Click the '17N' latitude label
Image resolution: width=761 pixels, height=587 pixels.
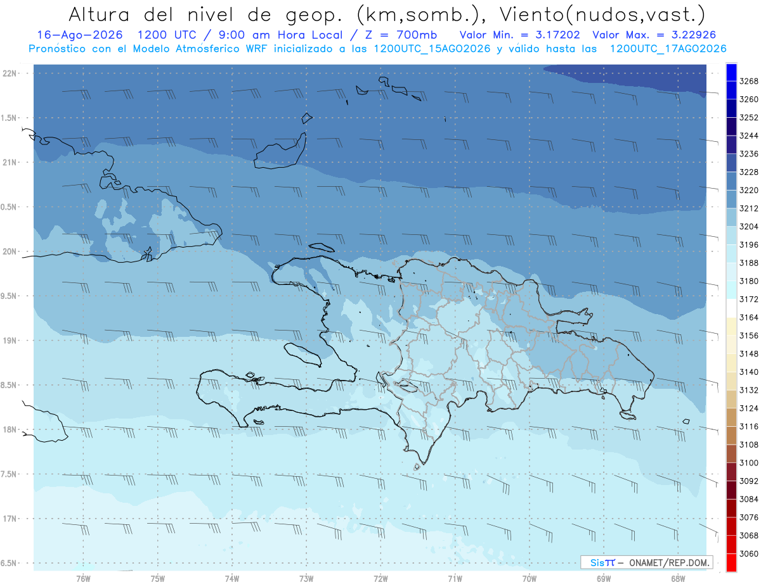pos(10,519)
